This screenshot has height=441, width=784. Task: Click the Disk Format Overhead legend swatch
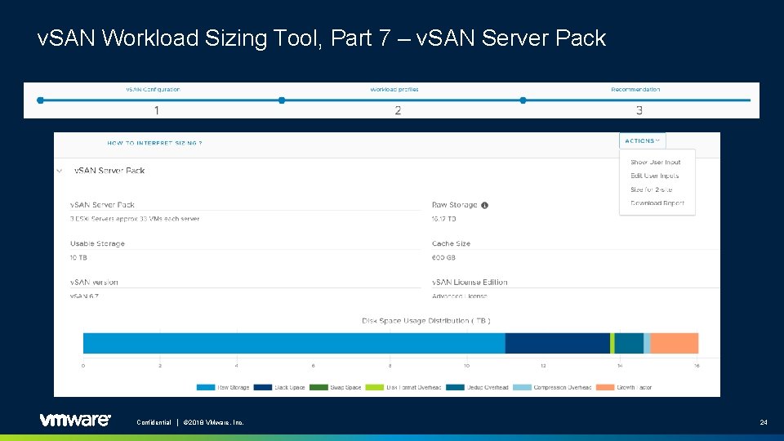point(375,387)
